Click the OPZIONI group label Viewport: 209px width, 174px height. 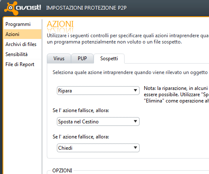(62, 171)
